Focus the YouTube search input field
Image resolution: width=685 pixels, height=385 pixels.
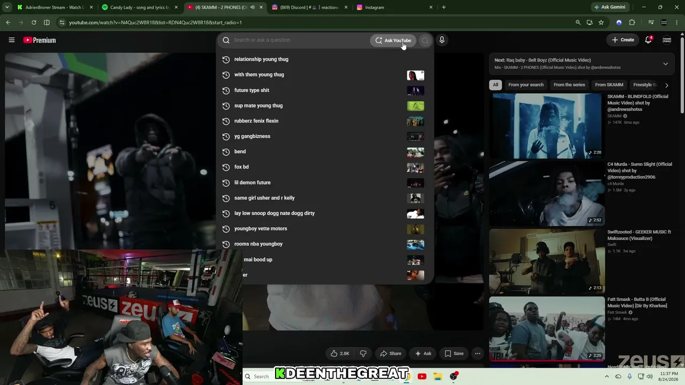(x=300, y=40)
